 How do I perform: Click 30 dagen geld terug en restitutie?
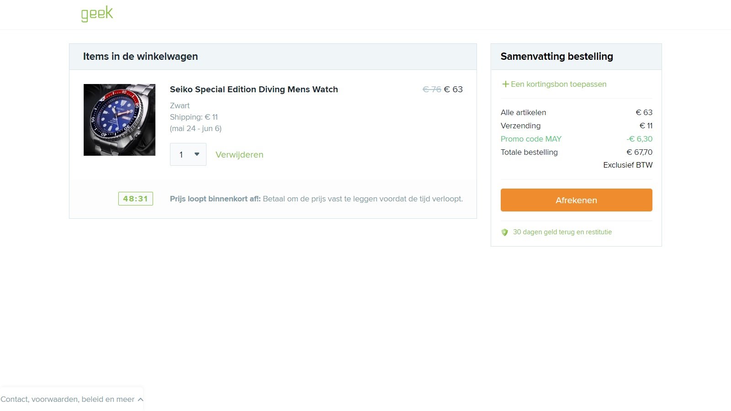[562, 232]
